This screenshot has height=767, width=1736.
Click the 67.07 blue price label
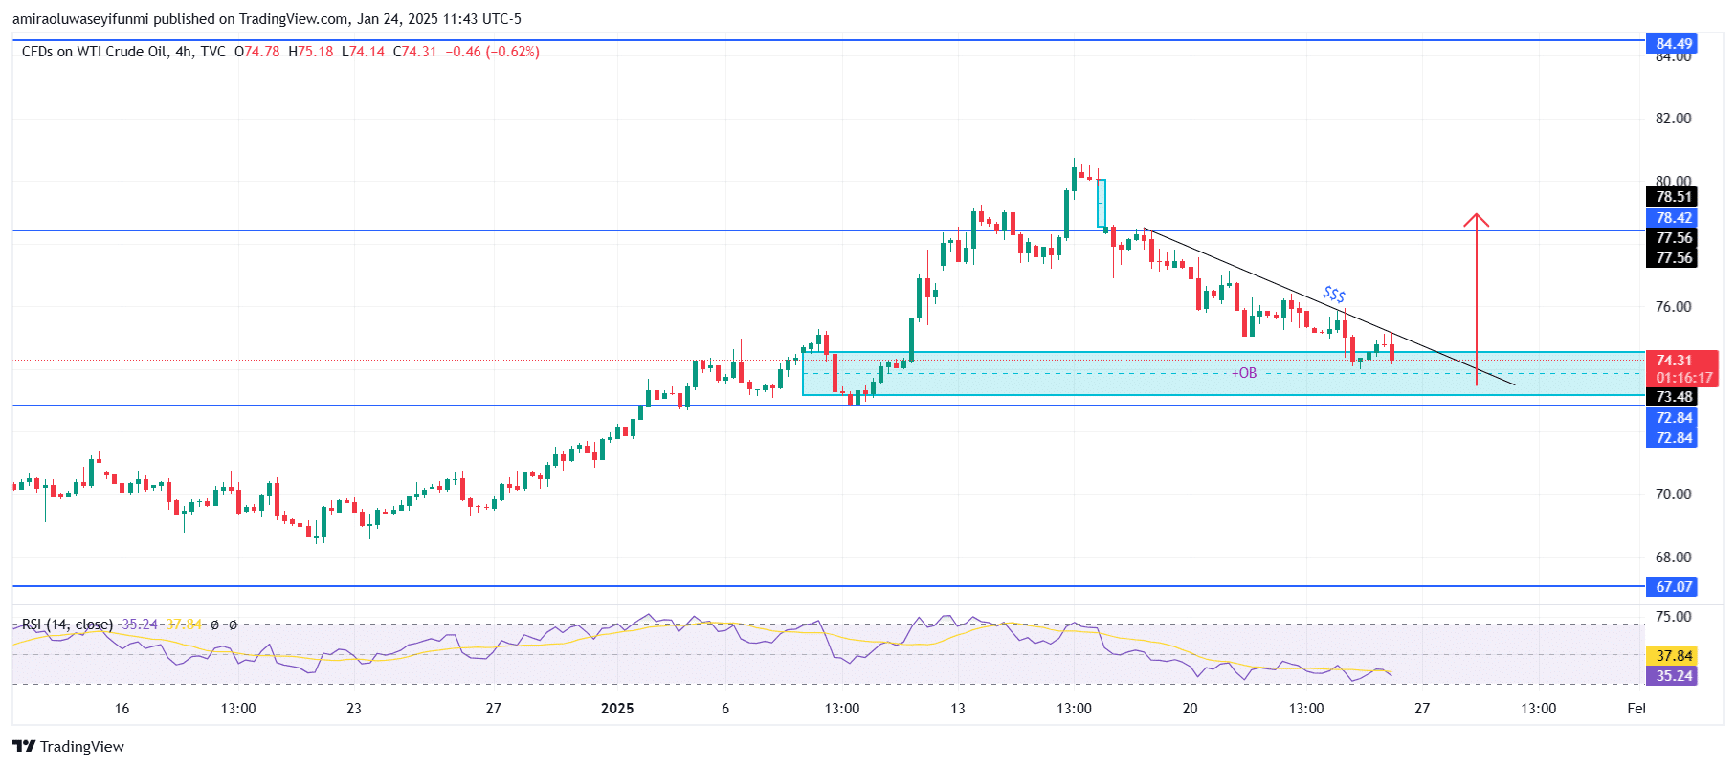coord(1673,587)
